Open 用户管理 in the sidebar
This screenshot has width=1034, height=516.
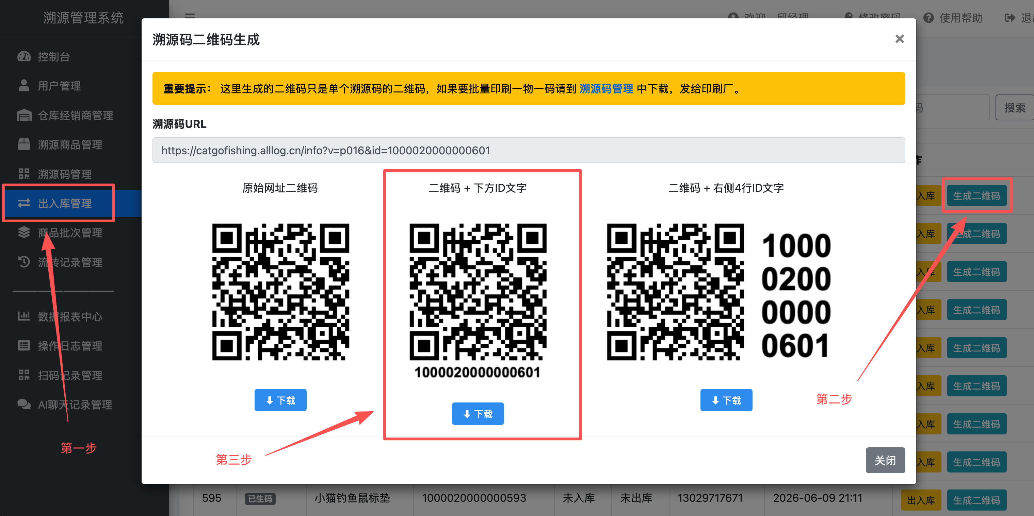[60, 86]
